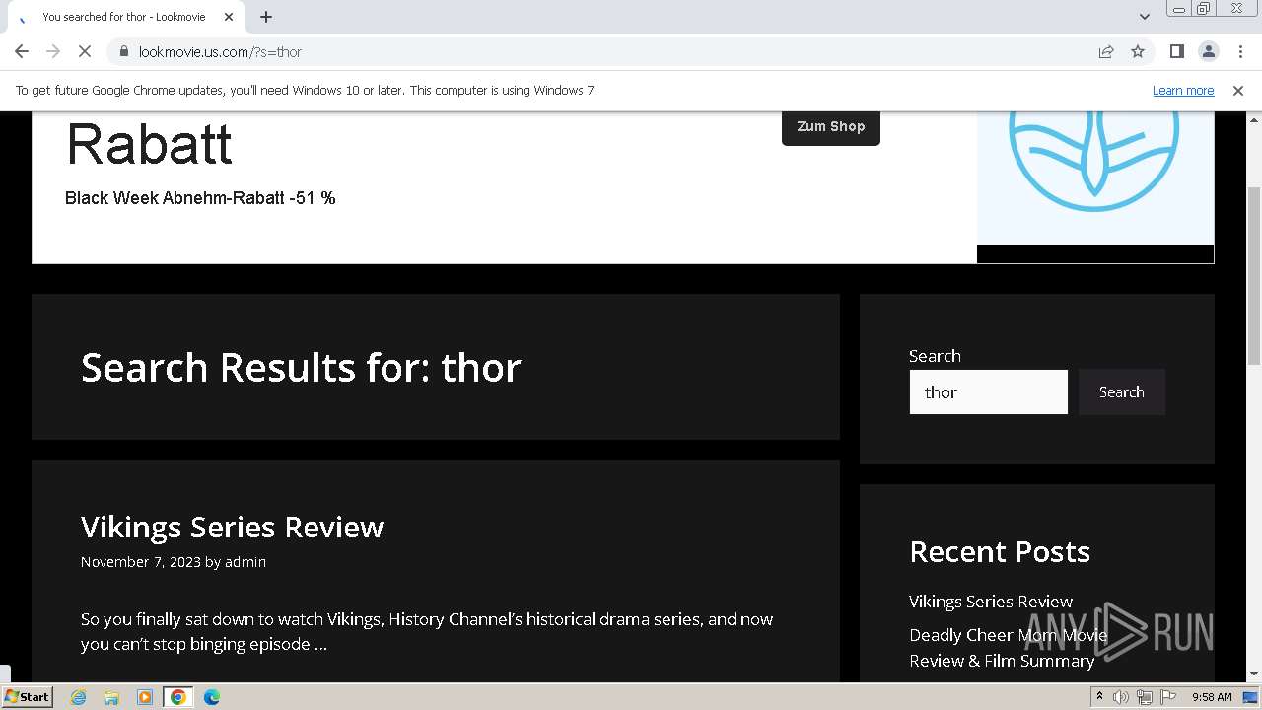Open Chrome three-dot menu

[x=1240, y=51]
